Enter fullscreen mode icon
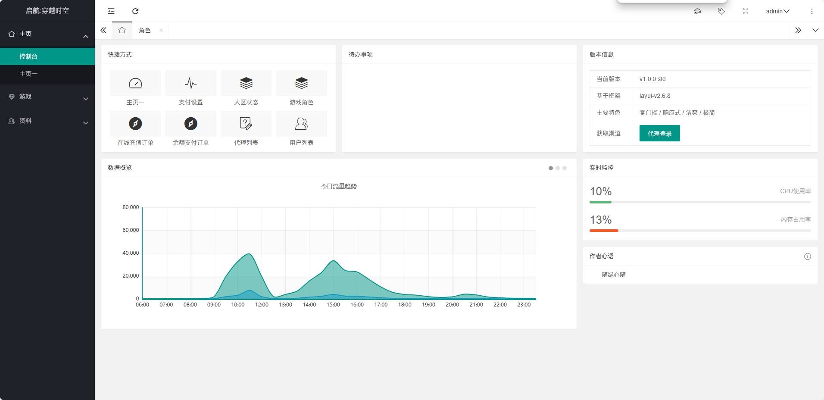 [746, 11]
